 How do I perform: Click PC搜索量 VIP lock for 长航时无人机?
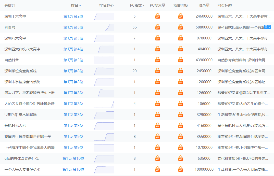[158, 126]
